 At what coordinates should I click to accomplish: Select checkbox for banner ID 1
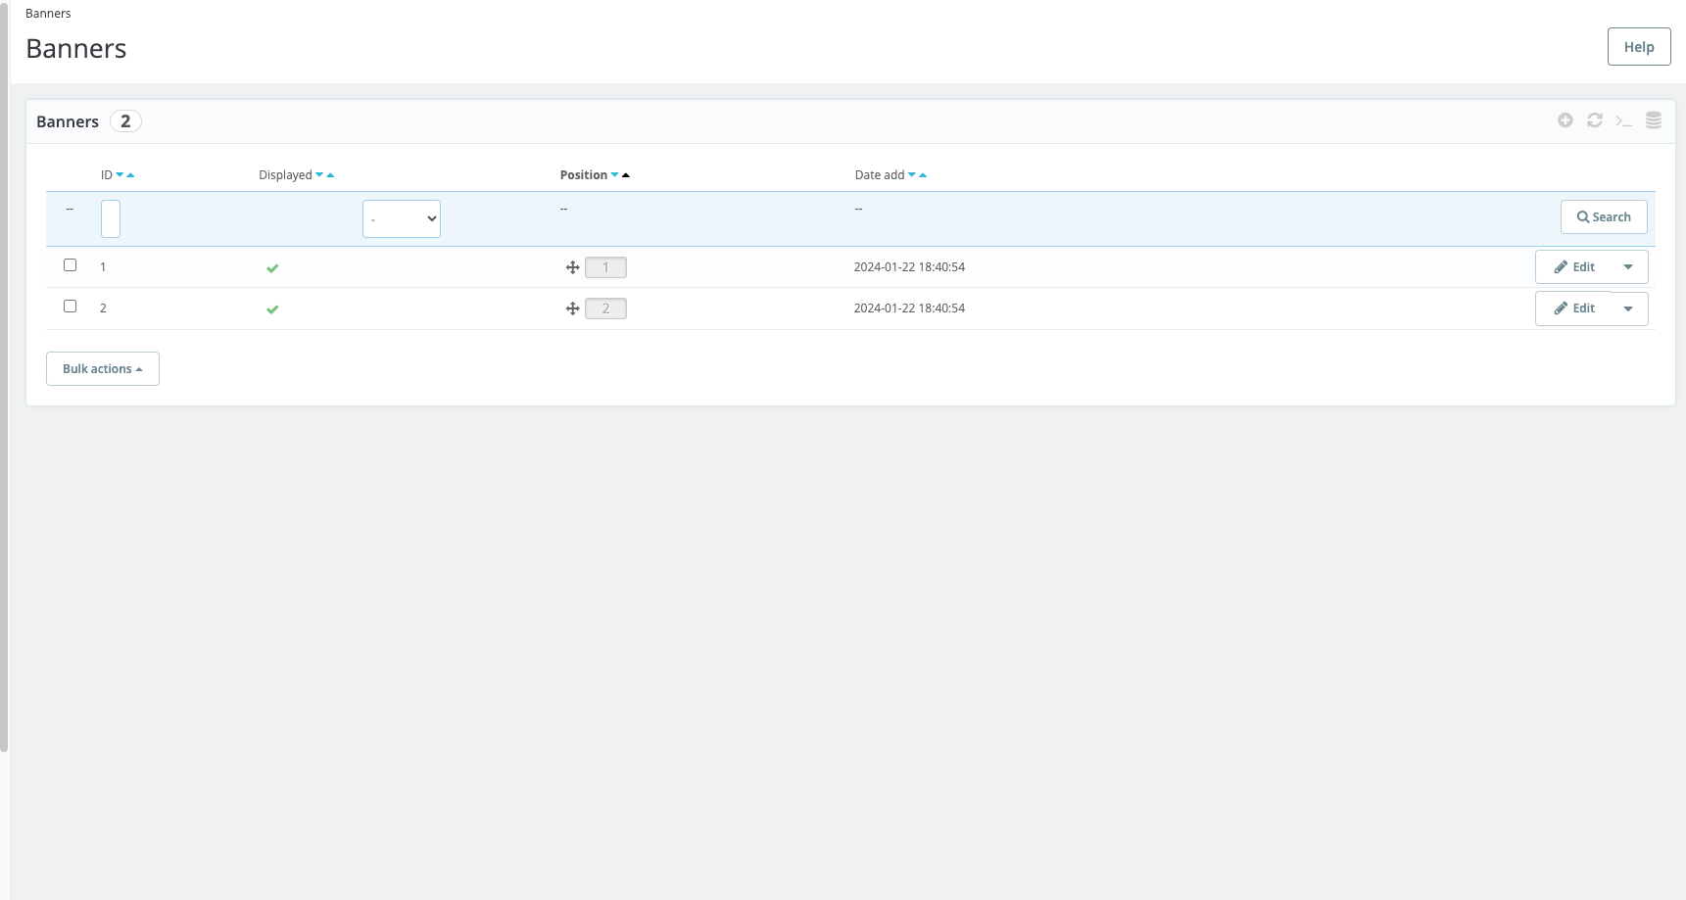click(70, 264)
